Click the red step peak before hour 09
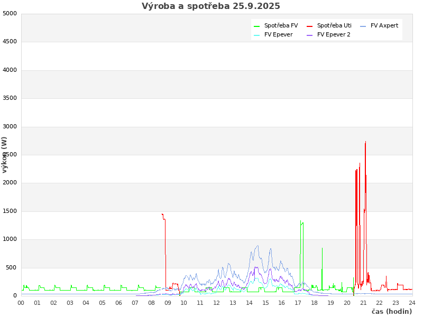 click(x=163, y=215)
